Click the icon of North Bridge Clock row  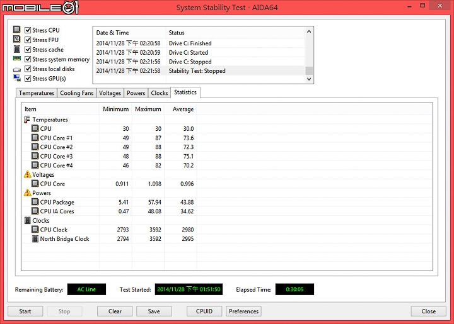(x=35, y=238)
